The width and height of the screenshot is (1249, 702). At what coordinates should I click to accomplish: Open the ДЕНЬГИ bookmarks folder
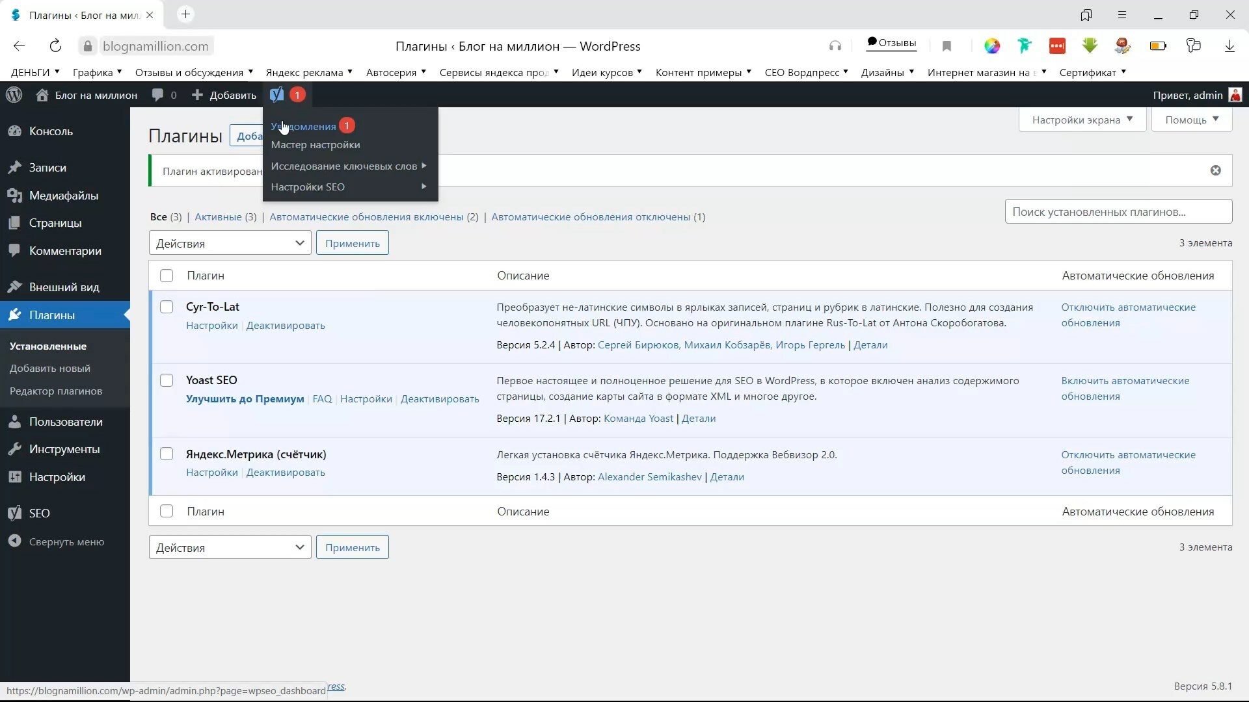(x=35, y=72)
